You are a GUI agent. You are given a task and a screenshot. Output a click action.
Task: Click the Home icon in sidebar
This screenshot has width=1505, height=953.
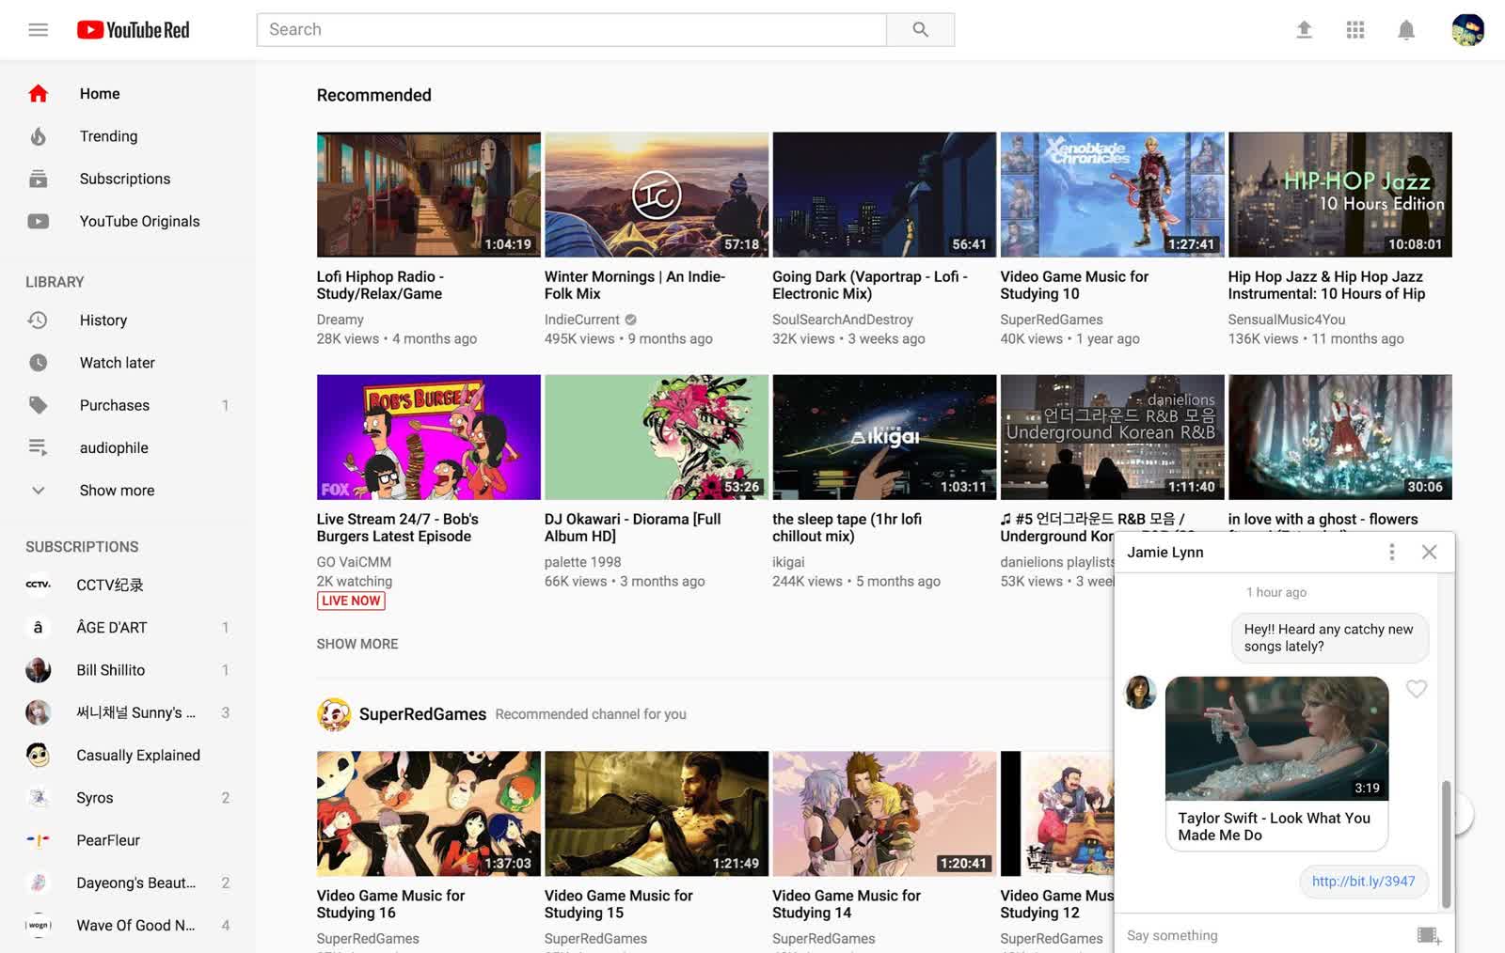click(x=38, y=93)
